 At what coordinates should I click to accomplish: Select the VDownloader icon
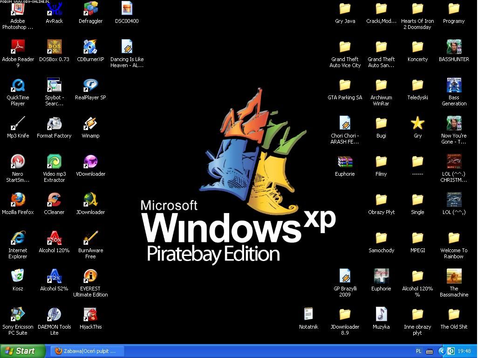point(90,161)
